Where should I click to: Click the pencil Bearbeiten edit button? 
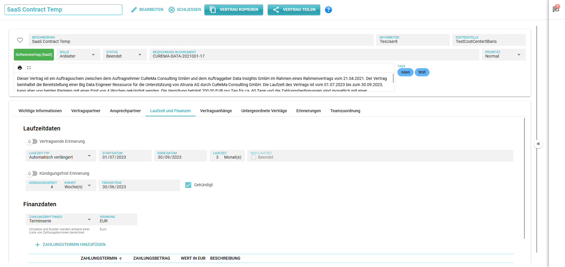click(147, 10)
